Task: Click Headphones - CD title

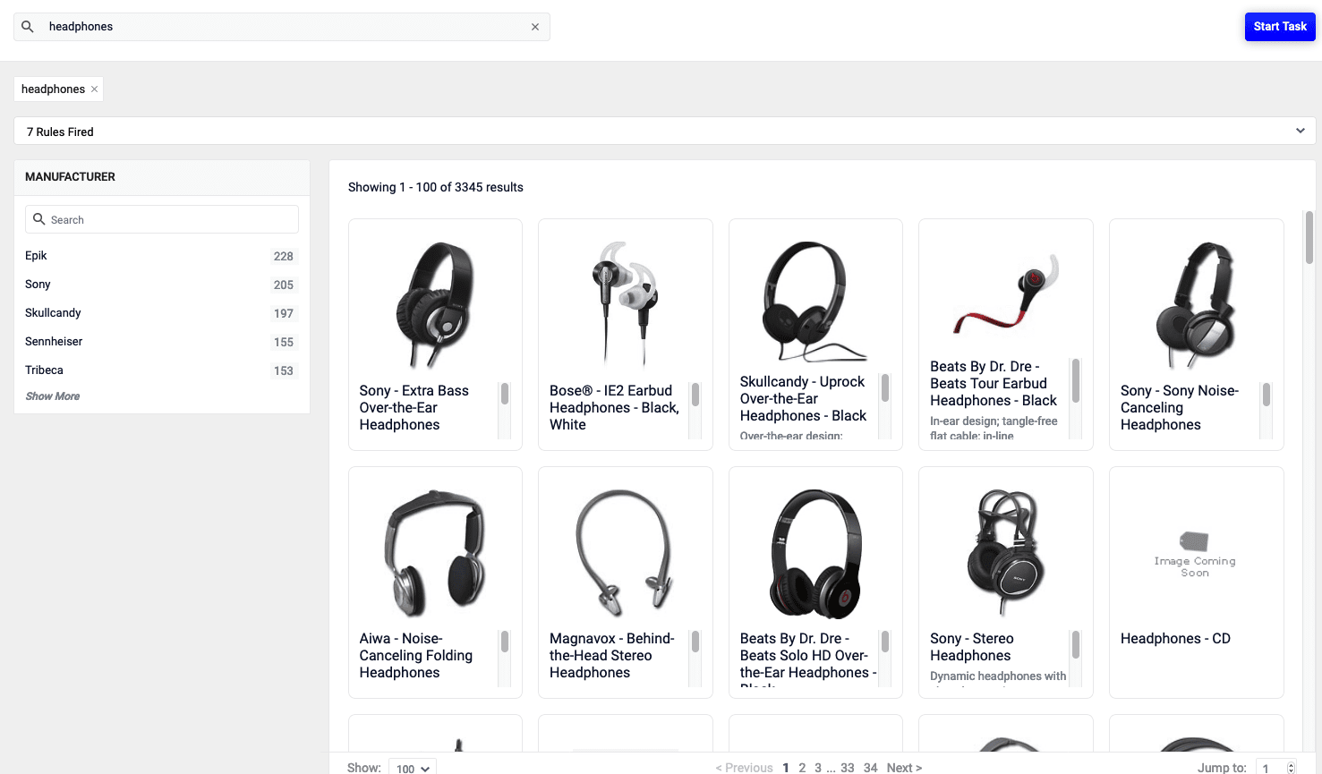Action: tap(1175, 639)
